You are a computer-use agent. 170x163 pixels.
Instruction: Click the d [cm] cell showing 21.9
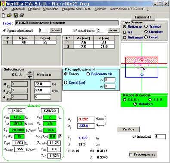pos(104,47)
